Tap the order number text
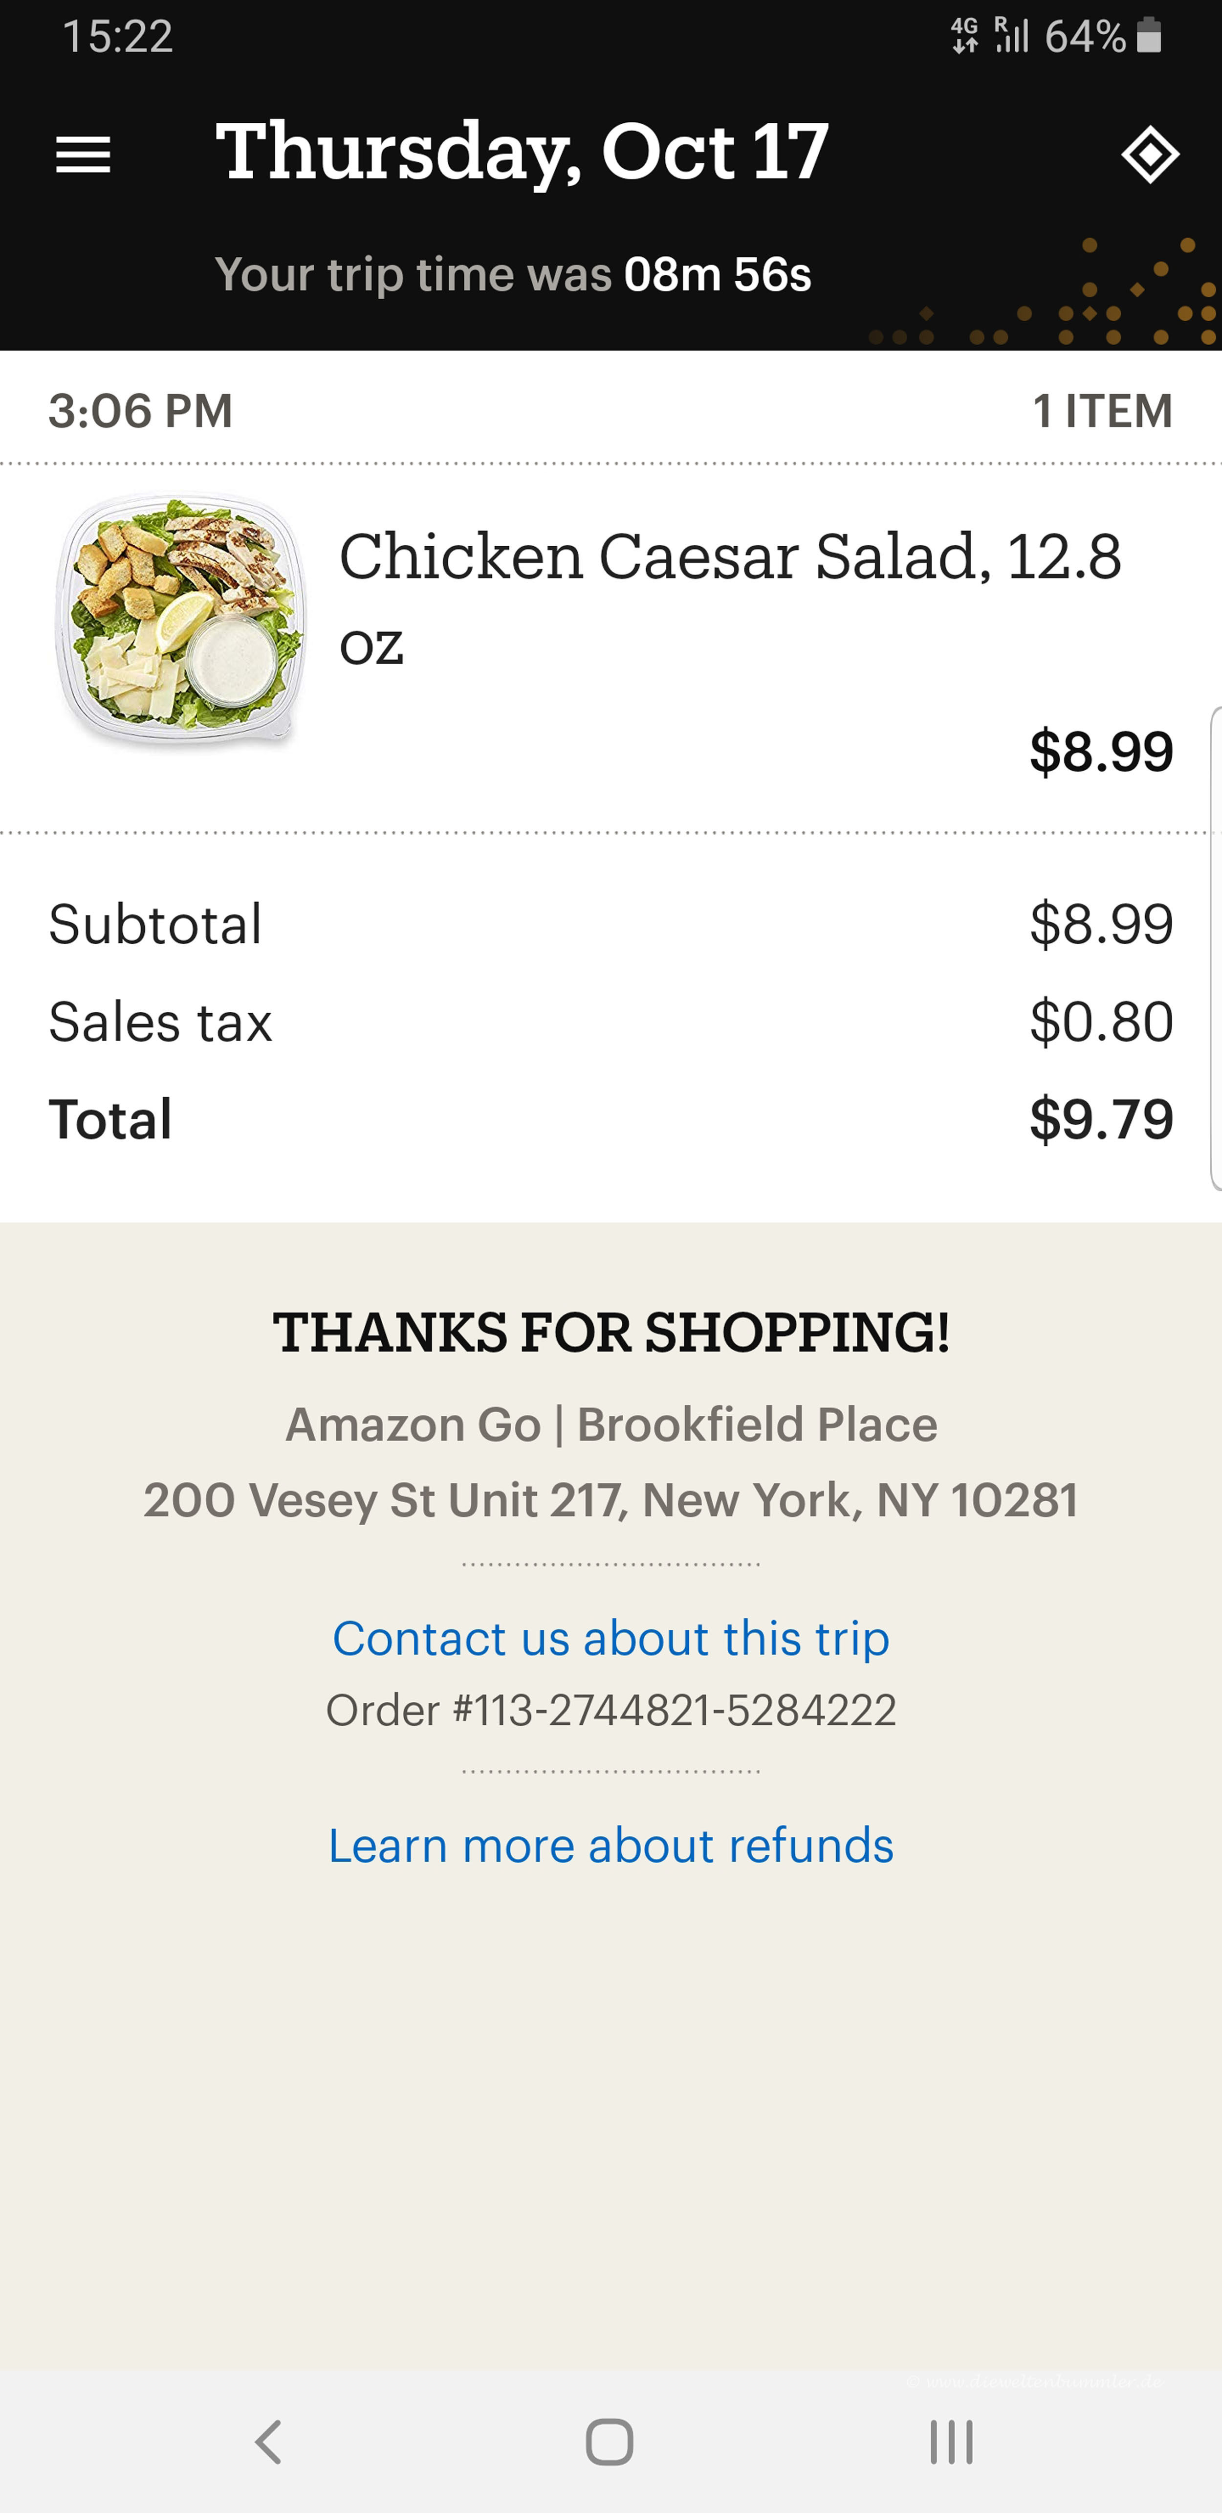This screenshot has width=1222, height=2513. (x=611, y=1710)
